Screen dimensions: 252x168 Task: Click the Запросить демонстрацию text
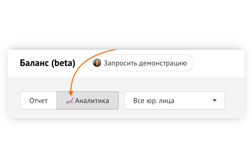[x=145, y=63]
